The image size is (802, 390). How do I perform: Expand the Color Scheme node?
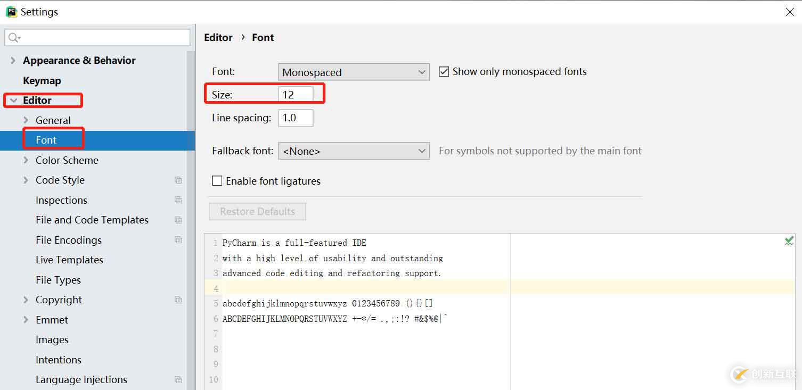point(26,160)
